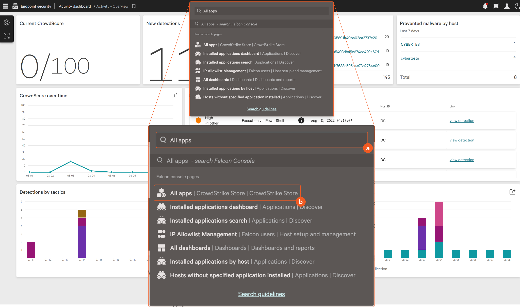Click the Activity dashboard breadcrumb link
This screenshot has height=307, width=520.
coord(75,6)
